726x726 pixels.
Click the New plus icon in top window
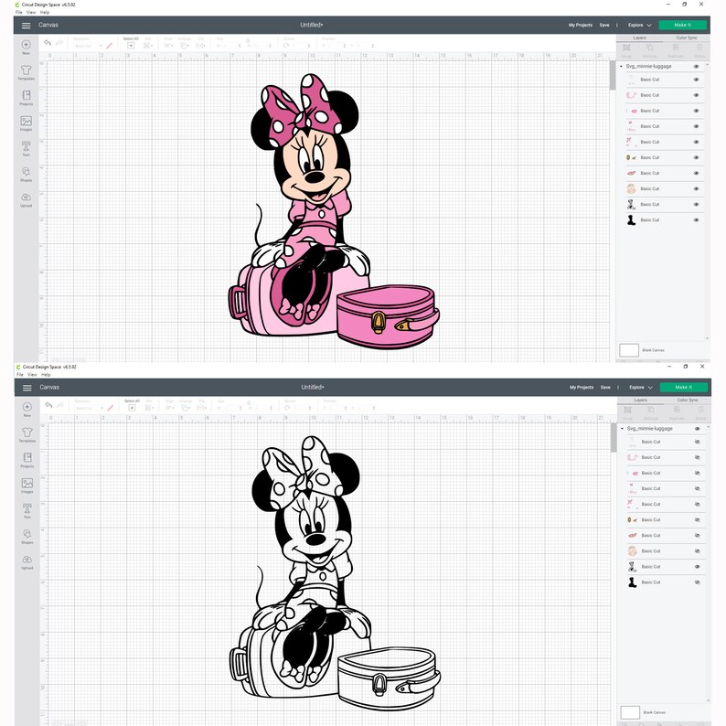click(x=26, y=45)
